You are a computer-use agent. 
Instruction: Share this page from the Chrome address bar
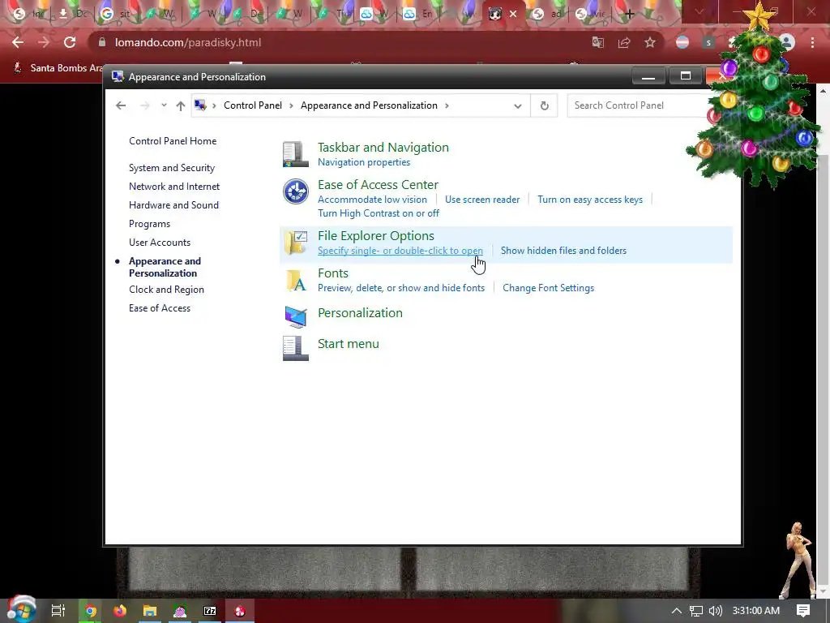(x=624, y=42)
